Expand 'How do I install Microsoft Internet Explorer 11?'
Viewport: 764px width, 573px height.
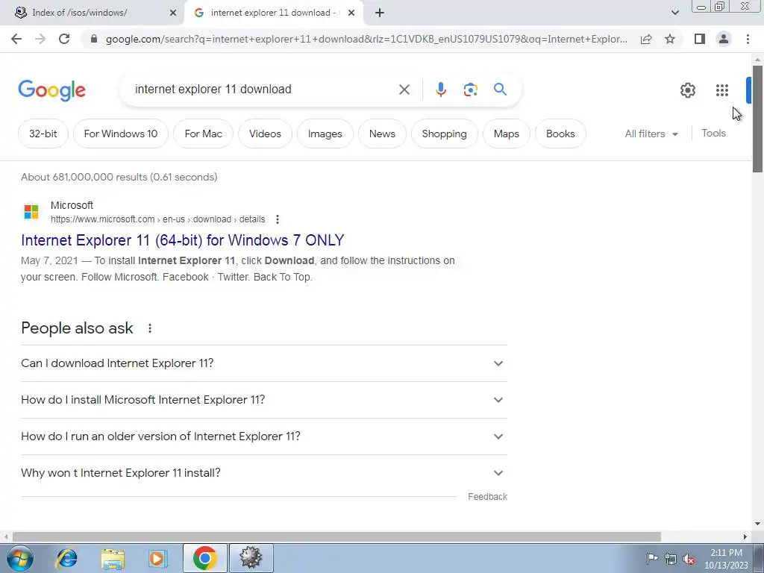(264, 400)
